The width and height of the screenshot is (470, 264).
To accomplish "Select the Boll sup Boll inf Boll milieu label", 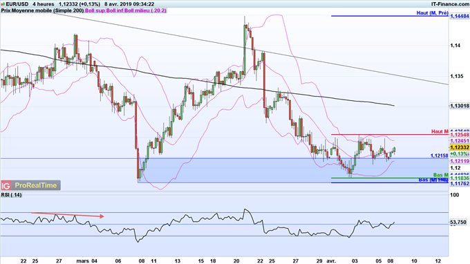I will 126,10.
